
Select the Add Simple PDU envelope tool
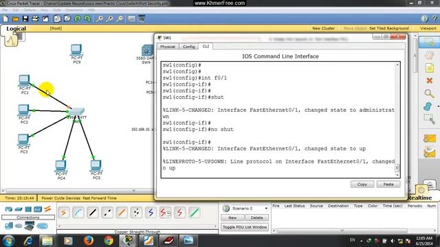429,139
